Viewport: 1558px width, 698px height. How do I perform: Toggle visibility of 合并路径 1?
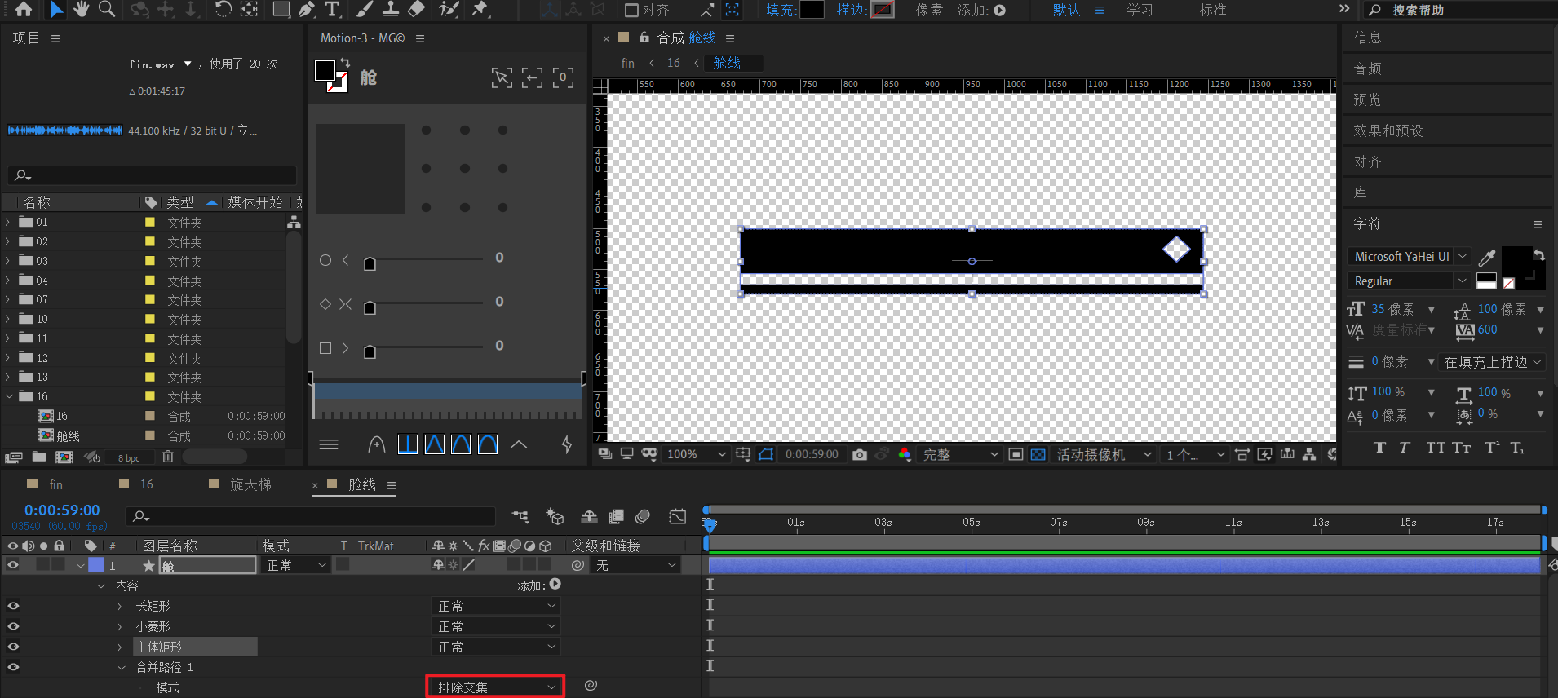[13, 667]
